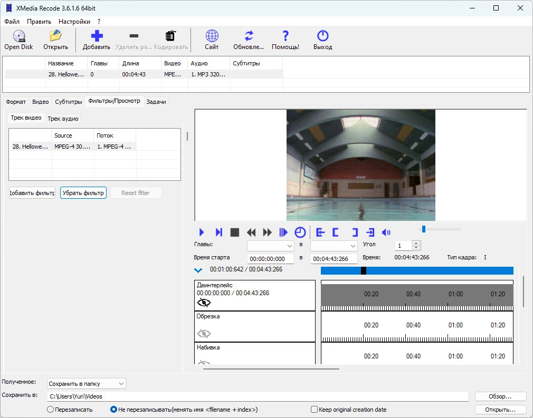Start playback with the play button
This screenshot has width=533, height=418.
[x=202, y=232]
